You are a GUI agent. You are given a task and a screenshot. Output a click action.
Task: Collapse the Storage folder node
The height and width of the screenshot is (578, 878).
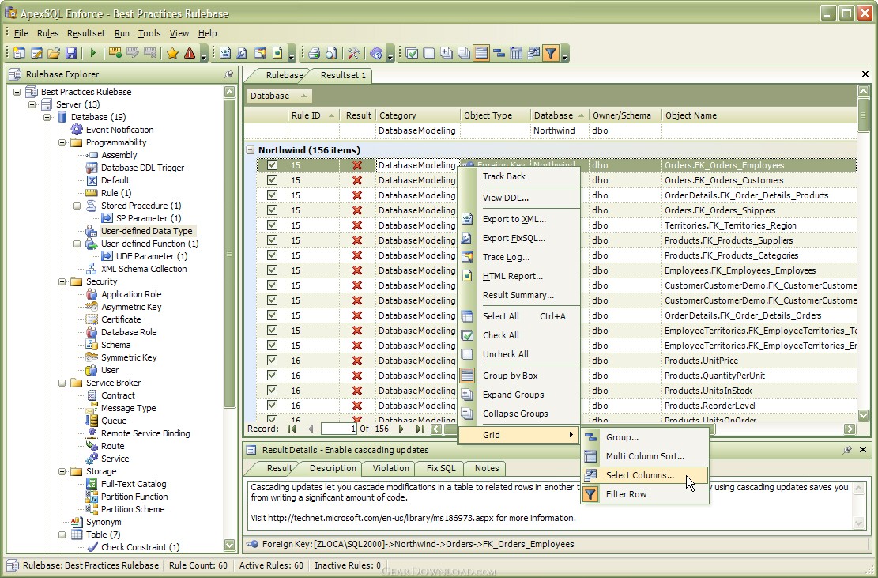click(x=62, y=471)
